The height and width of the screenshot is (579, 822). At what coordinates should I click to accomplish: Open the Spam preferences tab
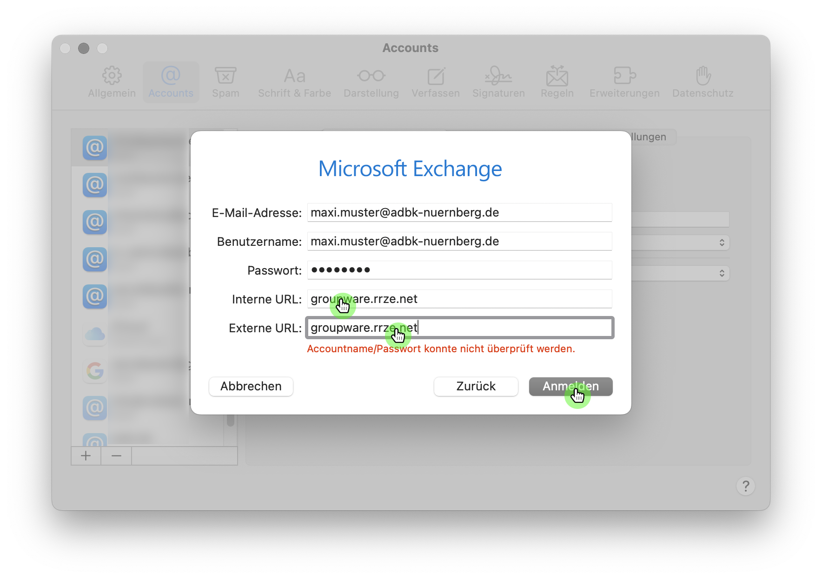click(x=225, y=83)
